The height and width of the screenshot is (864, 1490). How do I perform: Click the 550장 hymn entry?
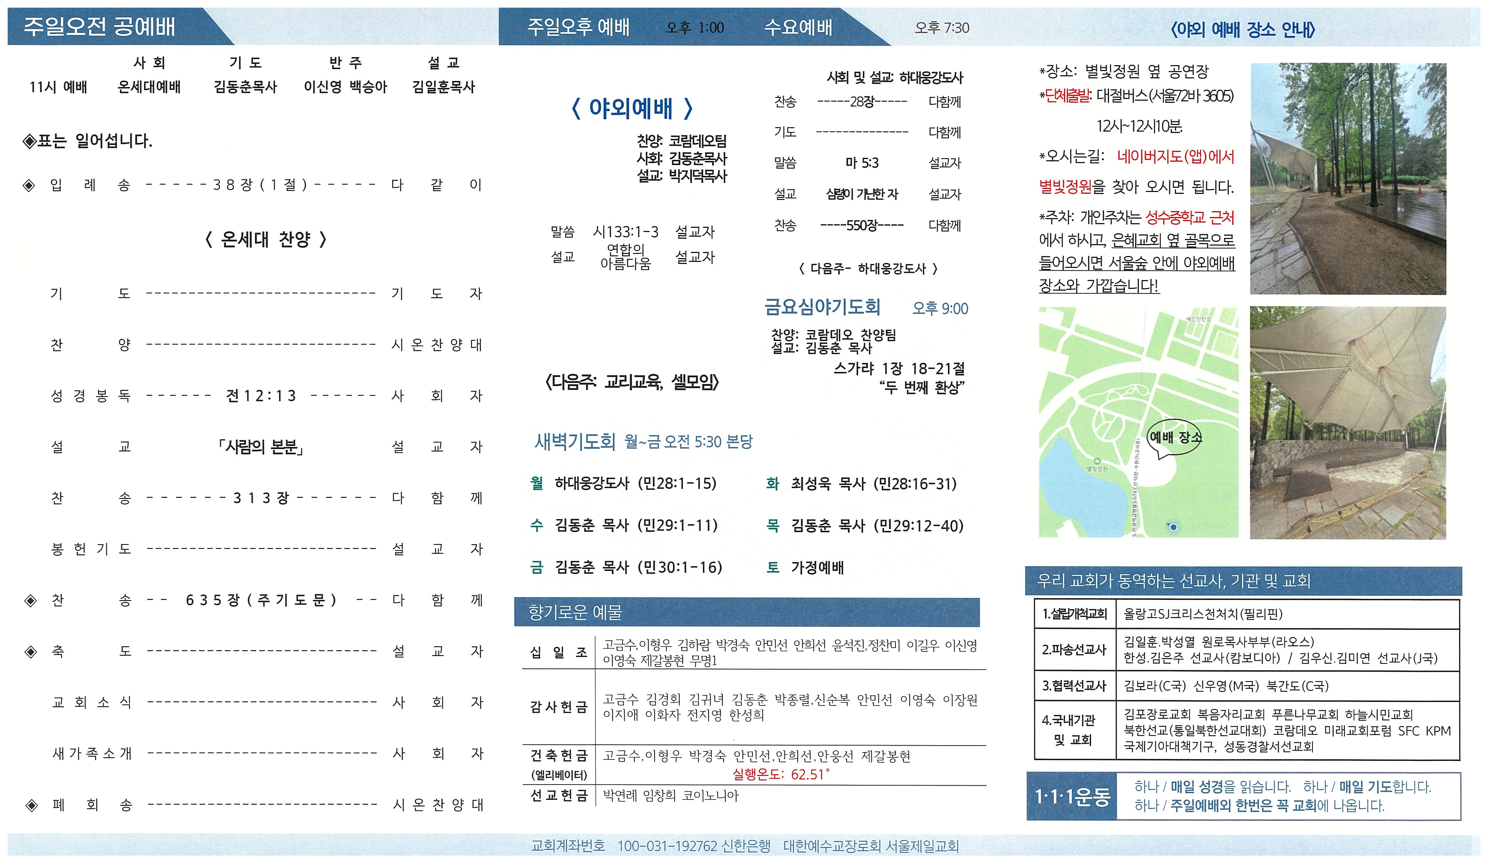(x=862, y=225)
